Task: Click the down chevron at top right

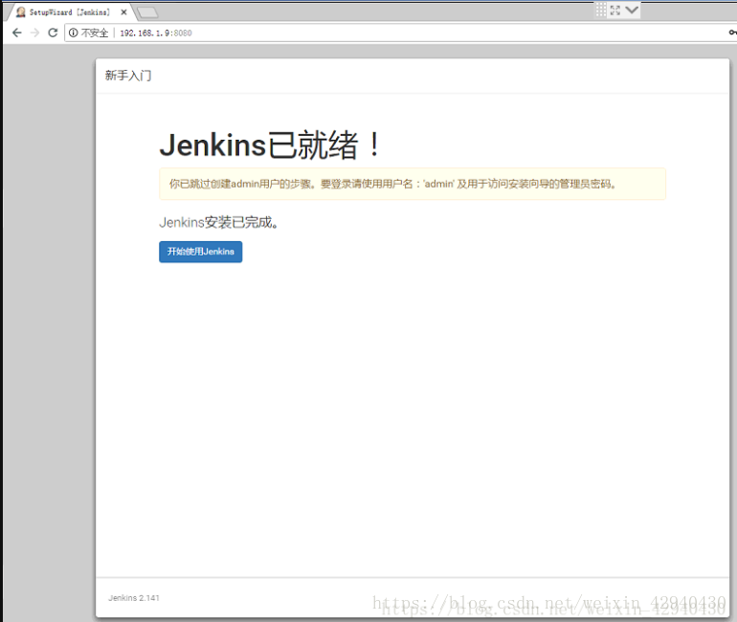Action: [632, 10]
